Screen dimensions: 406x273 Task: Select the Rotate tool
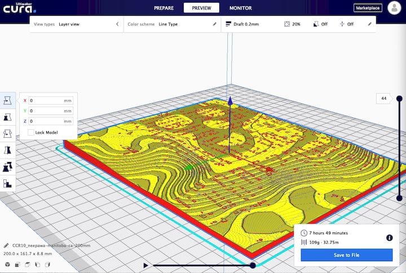[x=7, y=133]
